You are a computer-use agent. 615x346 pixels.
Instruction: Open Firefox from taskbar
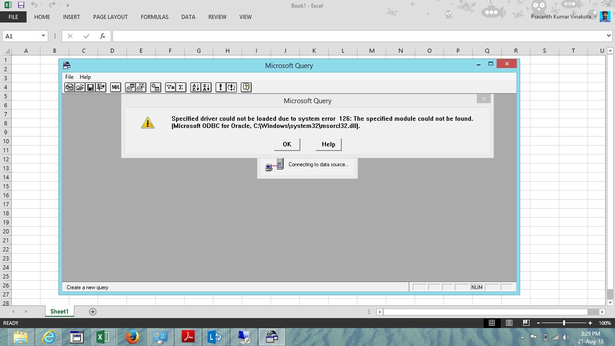click(132, 337)
